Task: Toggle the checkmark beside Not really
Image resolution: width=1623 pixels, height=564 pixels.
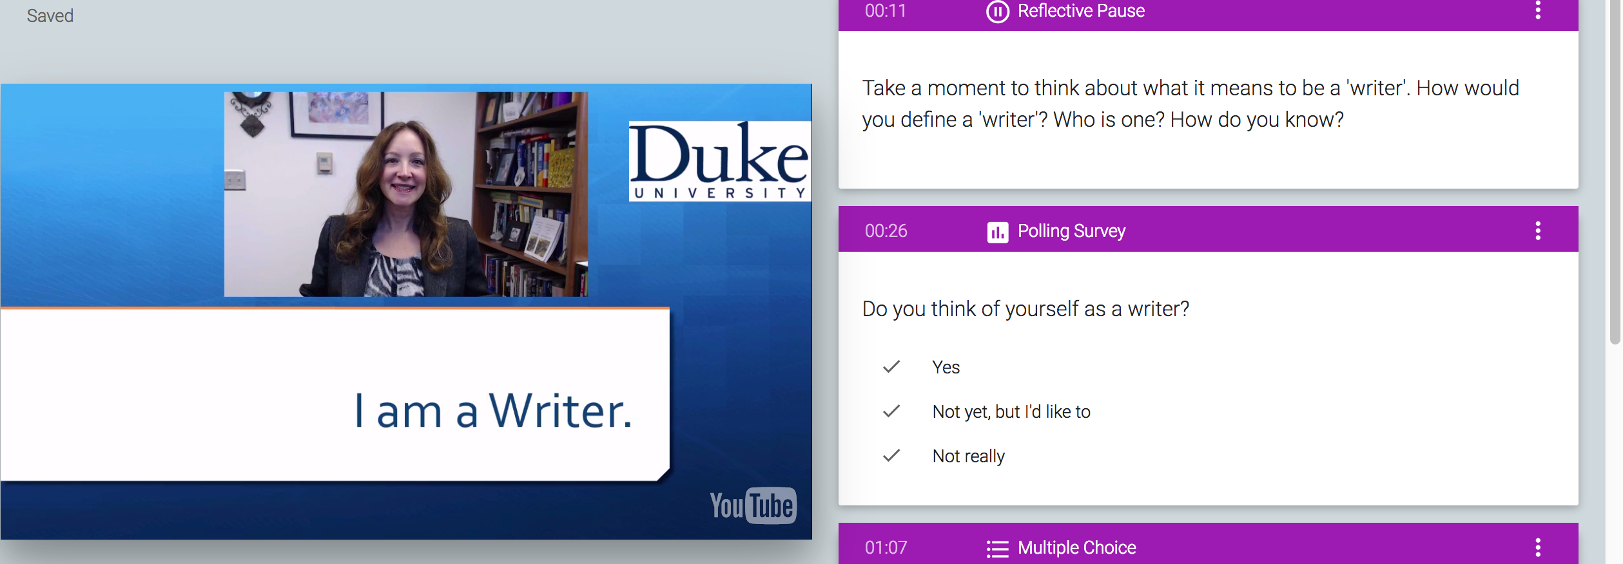Action: click(x=891, y=456)
